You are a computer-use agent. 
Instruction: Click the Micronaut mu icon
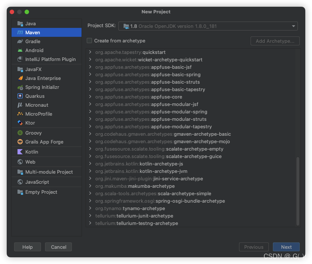pos(20,105)
